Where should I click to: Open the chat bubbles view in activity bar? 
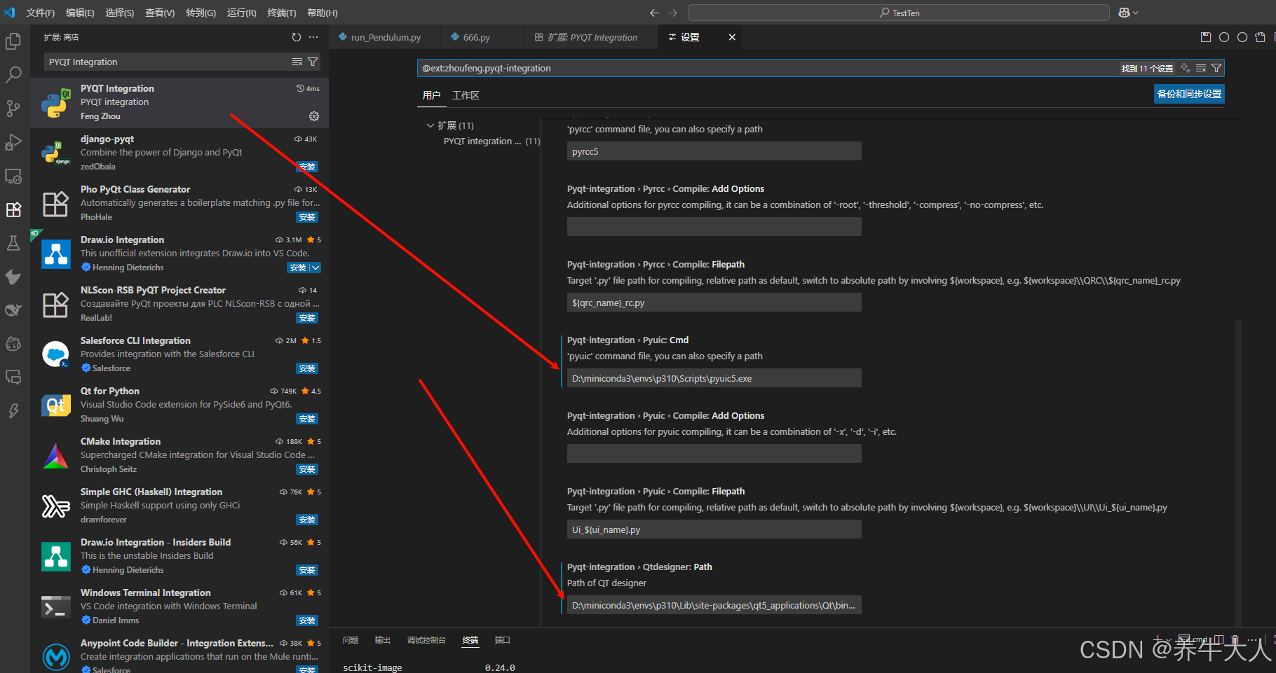13,377
